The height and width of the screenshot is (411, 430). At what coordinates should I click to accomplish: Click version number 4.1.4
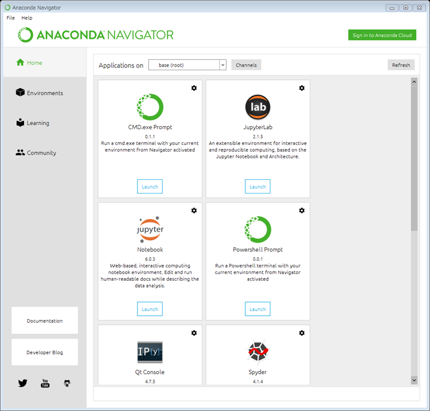point(258,381)
